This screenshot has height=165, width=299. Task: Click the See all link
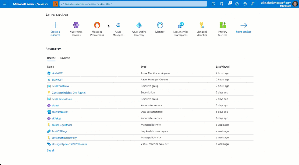pos(51,150)
